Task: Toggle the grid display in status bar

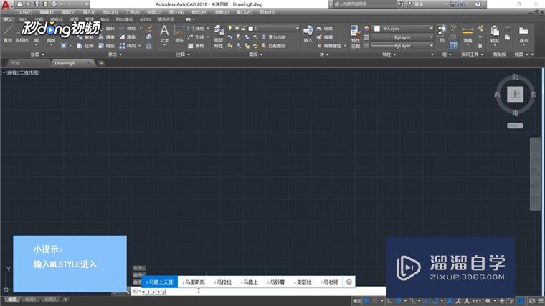Action: [366, 301]
